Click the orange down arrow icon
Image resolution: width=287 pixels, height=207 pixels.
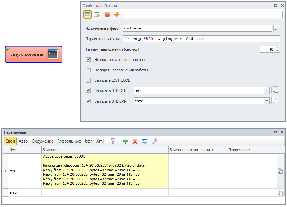point(117,15)
